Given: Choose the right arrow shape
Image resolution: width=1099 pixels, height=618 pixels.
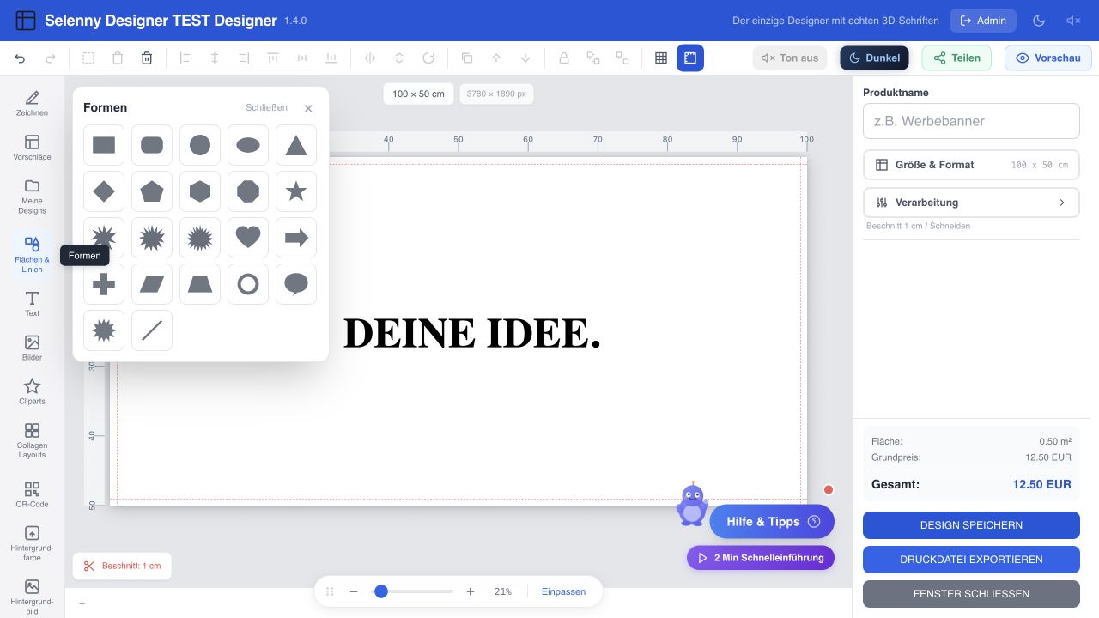Looking at the screenshot, I should tap(296, 238).
